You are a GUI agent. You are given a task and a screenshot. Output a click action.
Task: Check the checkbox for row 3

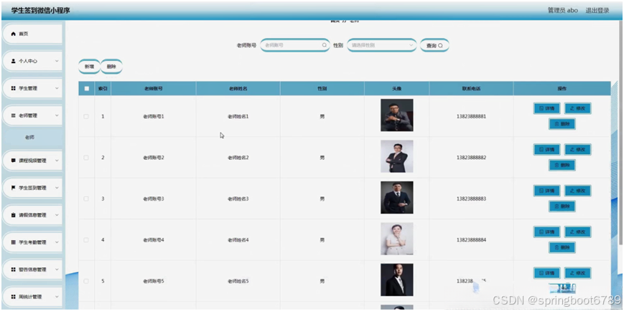[x=86, y=198]
